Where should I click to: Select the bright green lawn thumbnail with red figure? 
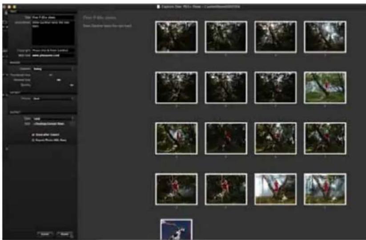point(325,88)
